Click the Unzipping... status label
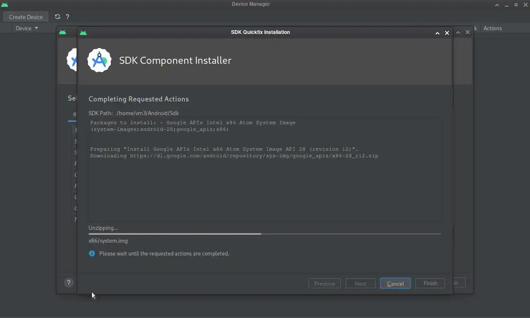 [103, 228]
